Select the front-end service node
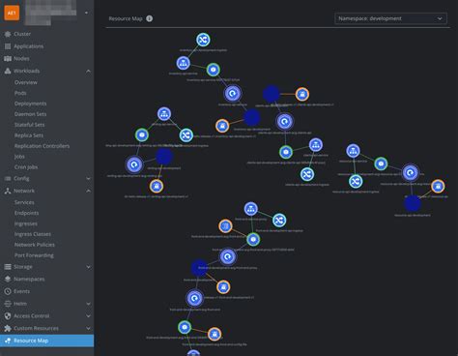The width and height of the screenshot is (458, 356). pyautogui.click(x=250, y=209)
